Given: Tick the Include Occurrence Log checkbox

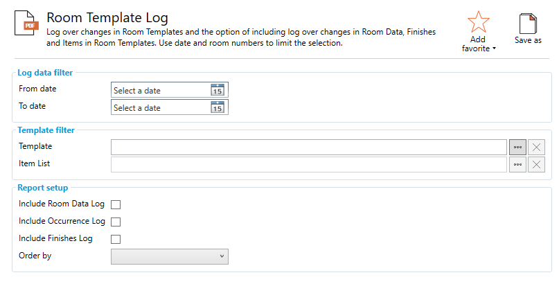Looking at the screenshot, I should point(116,222).
